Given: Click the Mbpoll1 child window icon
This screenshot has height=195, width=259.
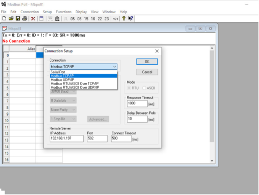Looking at the screenshot, I should [x=5, y=29].
